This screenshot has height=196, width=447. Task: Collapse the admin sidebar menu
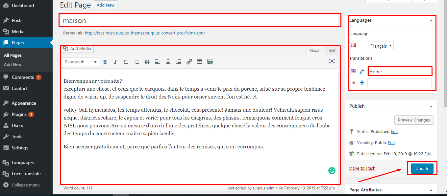pyautogui.click(x=26, y=185)
